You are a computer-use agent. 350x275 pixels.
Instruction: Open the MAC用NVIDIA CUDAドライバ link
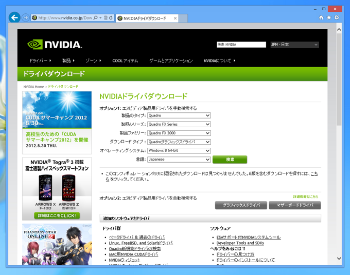[133, 254]
